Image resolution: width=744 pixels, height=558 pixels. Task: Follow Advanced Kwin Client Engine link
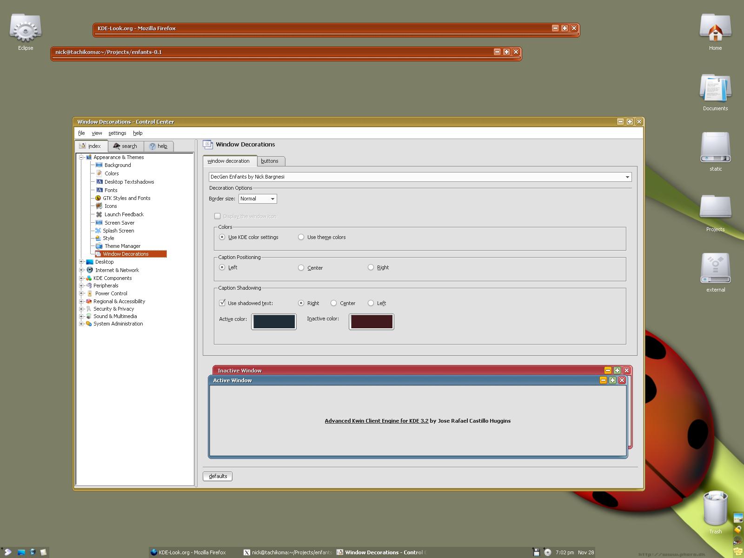tap(376, 421)
